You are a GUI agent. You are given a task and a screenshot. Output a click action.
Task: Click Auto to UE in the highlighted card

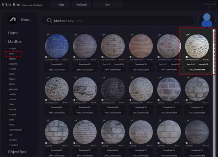pyautogui.click(x=191, y=64)
